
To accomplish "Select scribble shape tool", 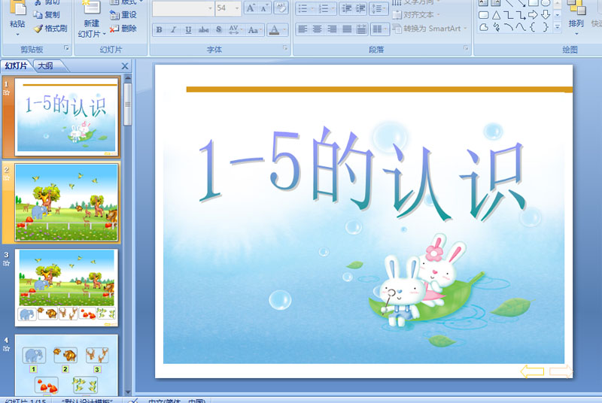I will [x=496, y=27].
